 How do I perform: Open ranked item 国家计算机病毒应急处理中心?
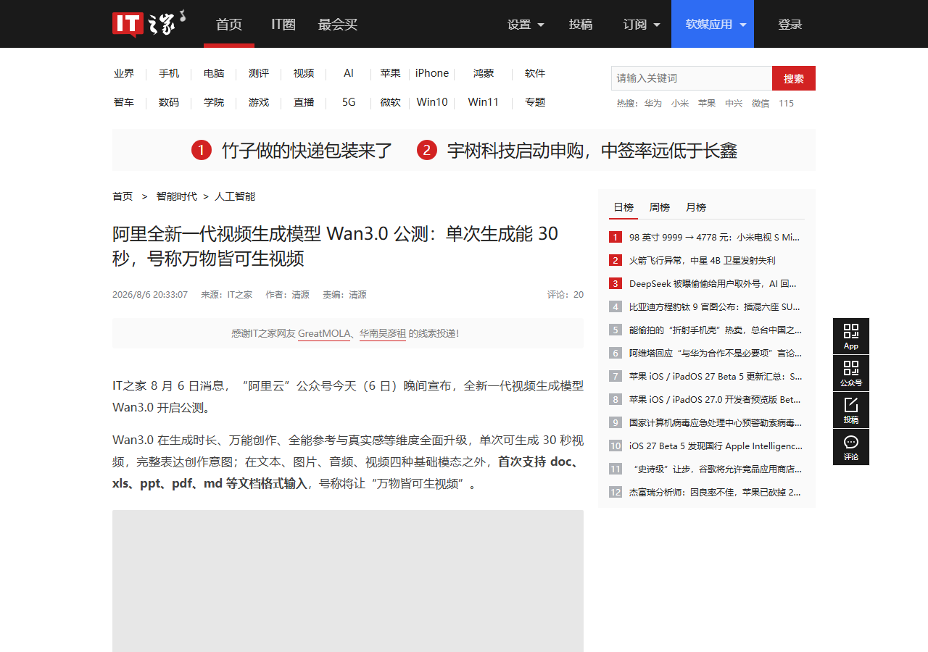pyautogui.click(x=716, y=422)
